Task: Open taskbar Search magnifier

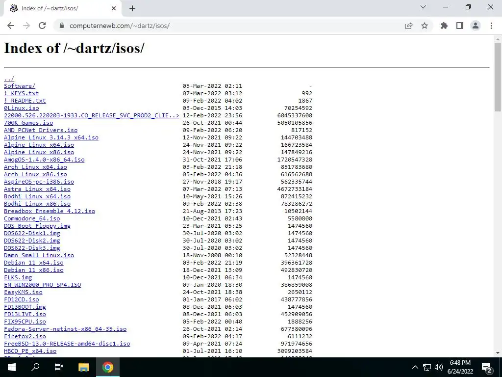Action: tap(35, 367)
